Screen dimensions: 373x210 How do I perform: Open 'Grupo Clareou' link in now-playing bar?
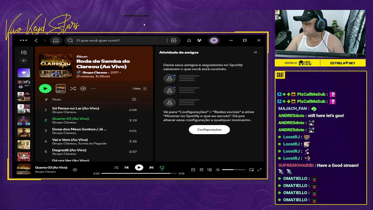pyautogui.click(x=45, y=172)
